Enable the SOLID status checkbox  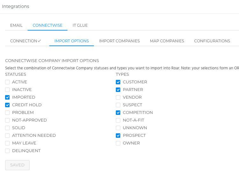7,128
